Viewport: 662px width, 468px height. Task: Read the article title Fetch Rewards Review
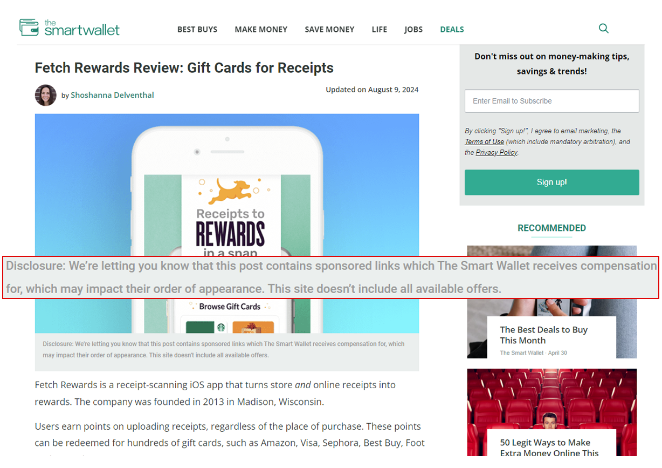pyautogui.click(x=184, y=67)
